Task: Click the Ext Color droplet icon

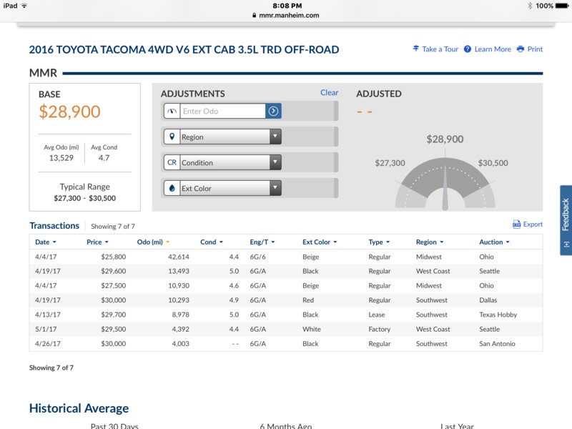Action: click(x=172, y=188)
